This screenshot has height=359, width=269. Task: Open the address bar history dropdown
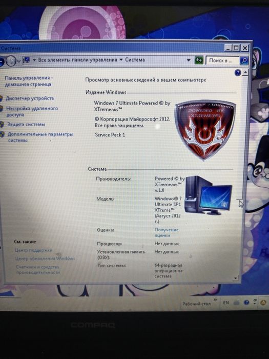189,60
